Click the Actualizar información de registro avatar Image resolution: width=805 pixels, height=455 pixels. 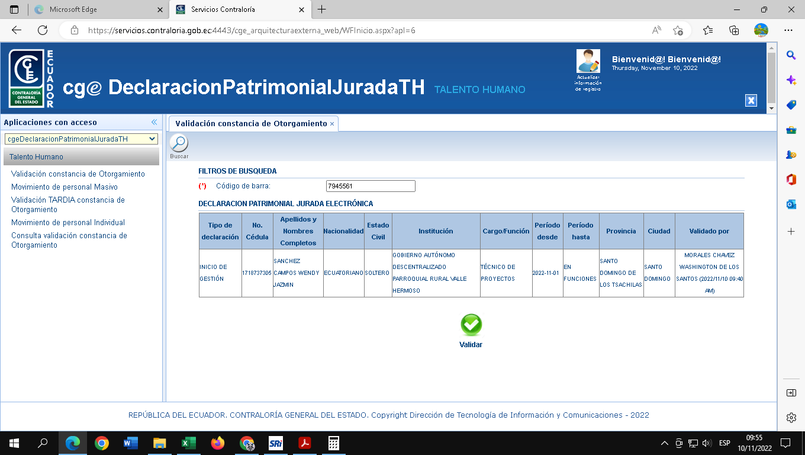tap(588, 62)
